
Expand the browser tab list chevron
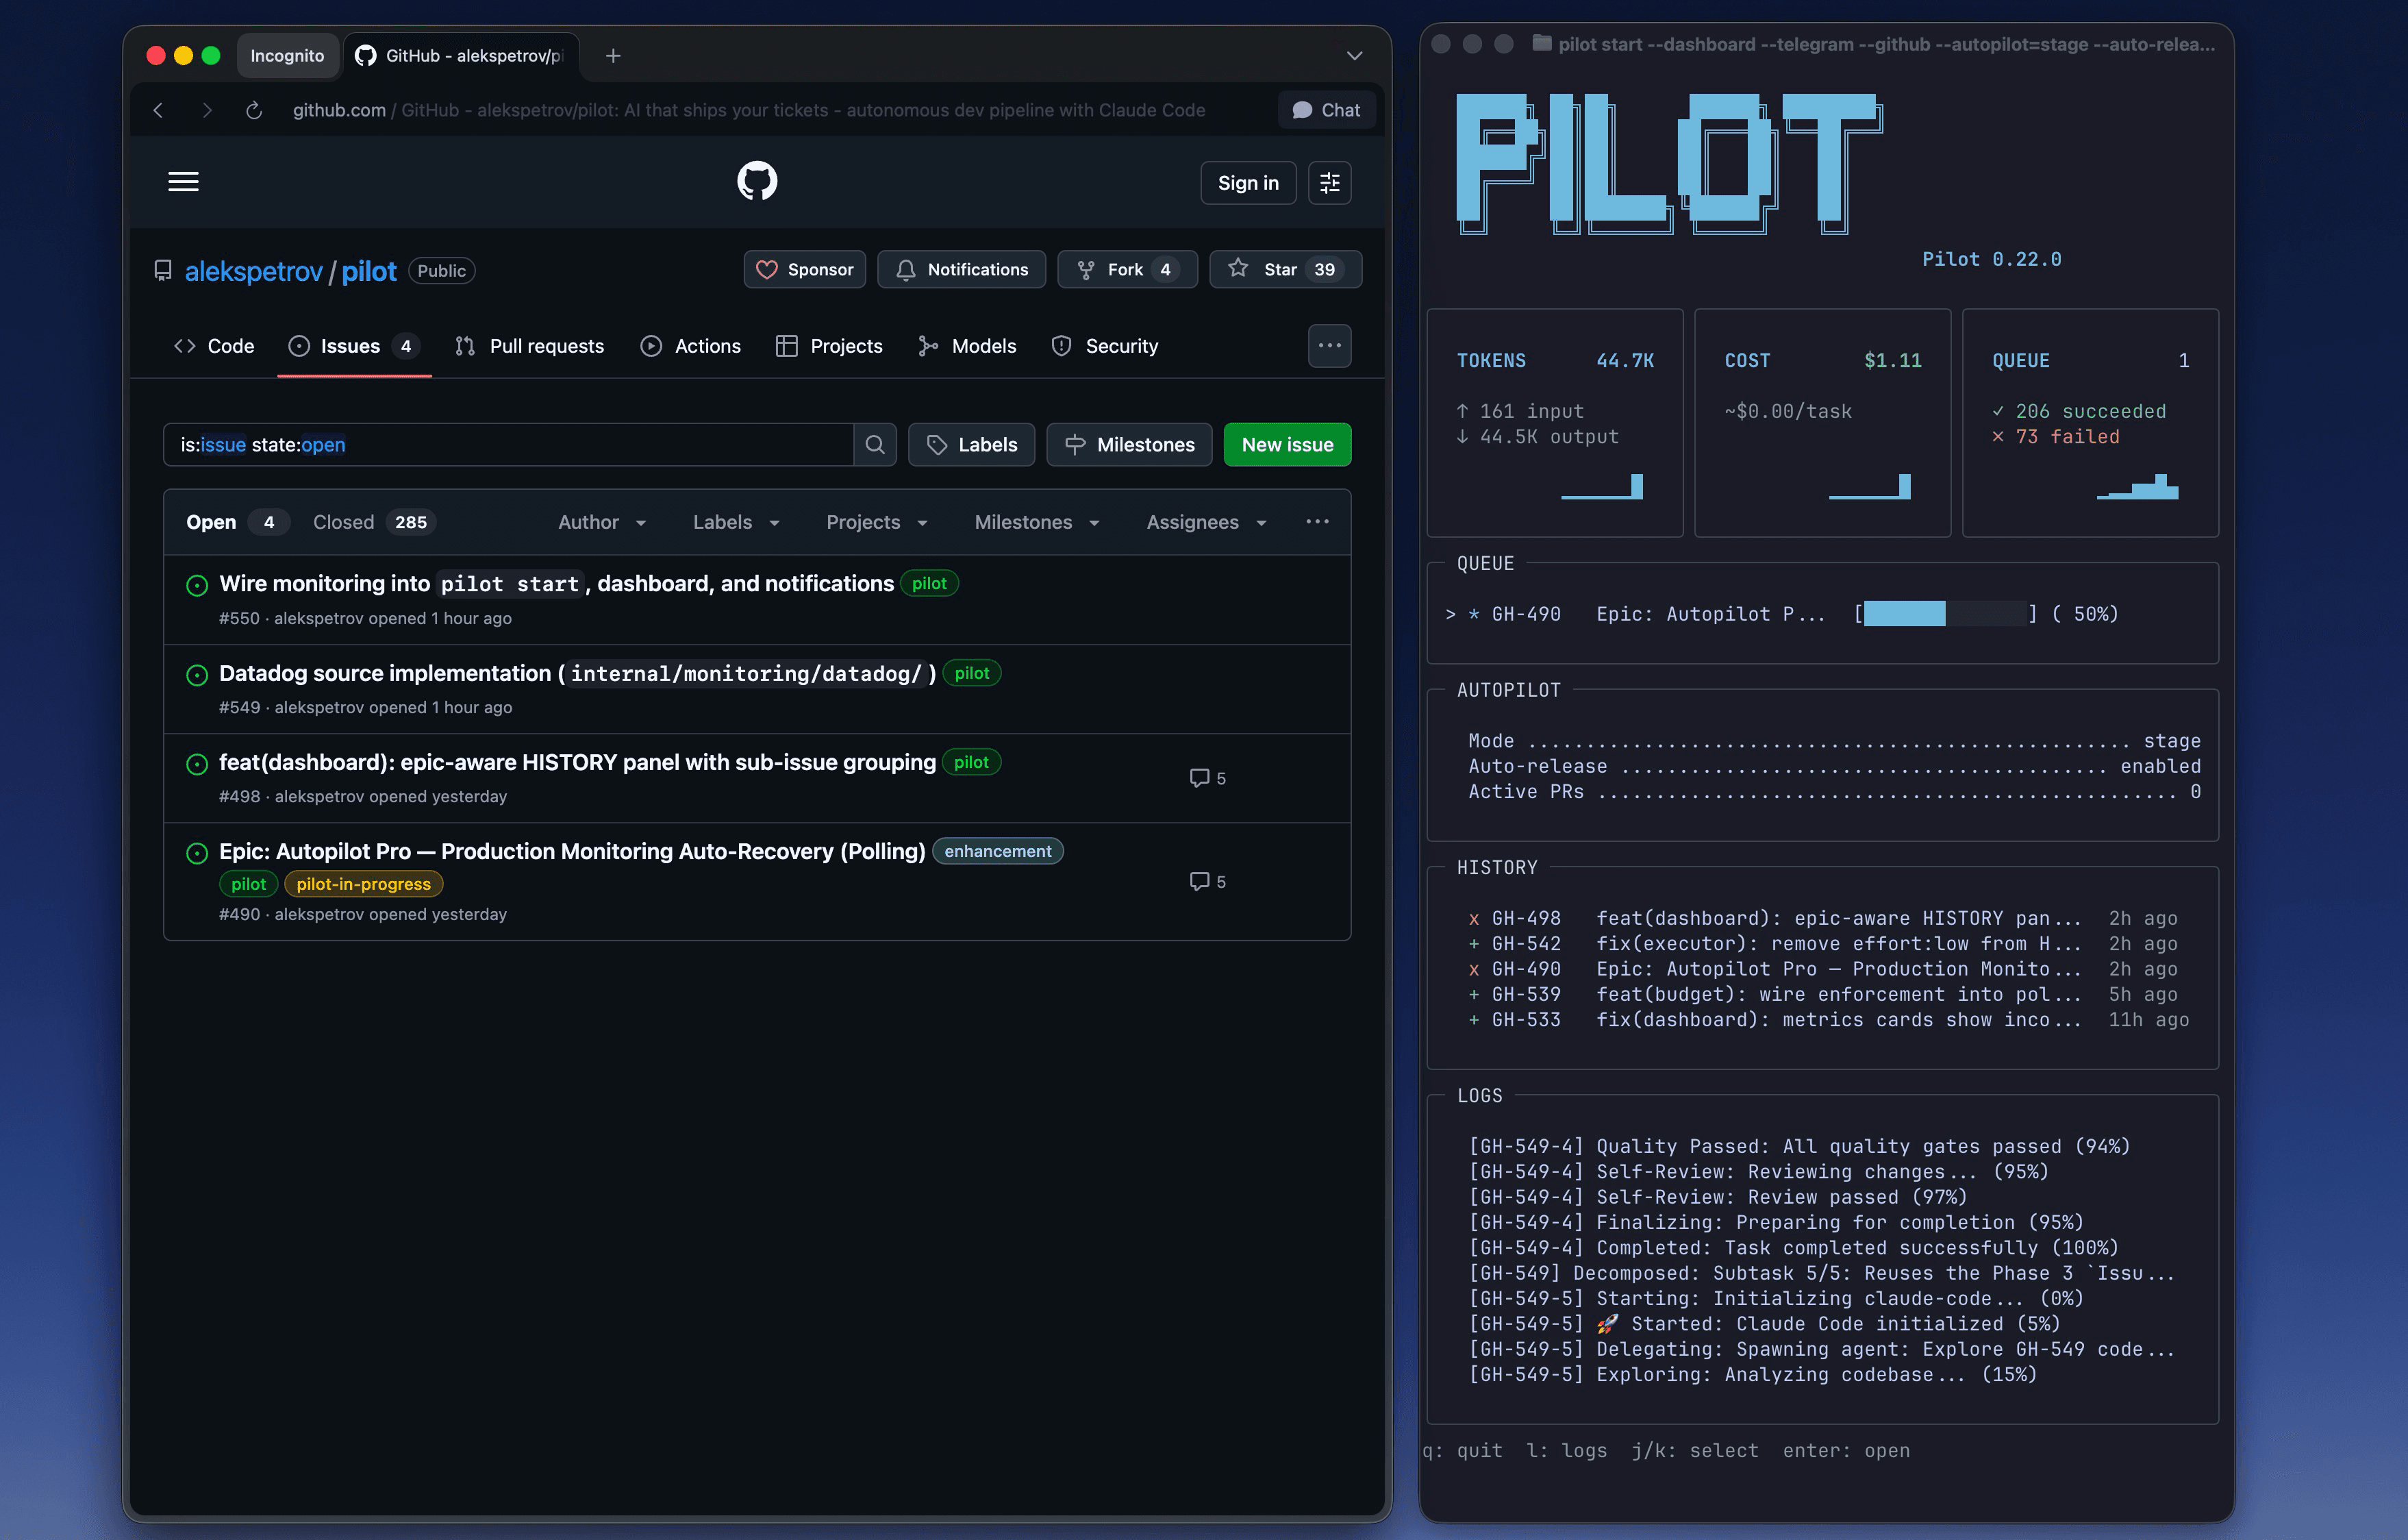[x=1354, y=56]
